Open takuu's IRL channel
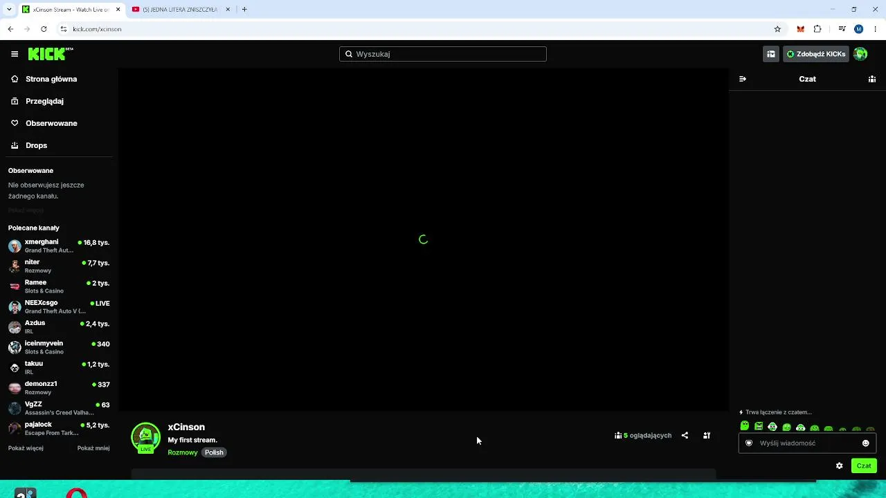 tap(59, 367)
